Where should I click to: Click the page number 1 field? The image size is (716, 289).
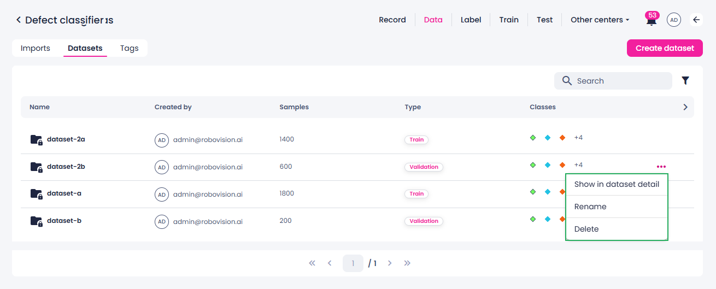(353, 263)
